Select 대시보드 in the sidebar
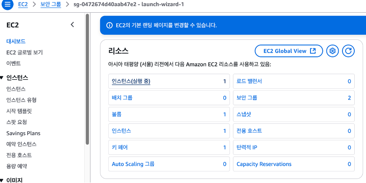The width and height of the screenshot is (366, 183). [16, 41]
